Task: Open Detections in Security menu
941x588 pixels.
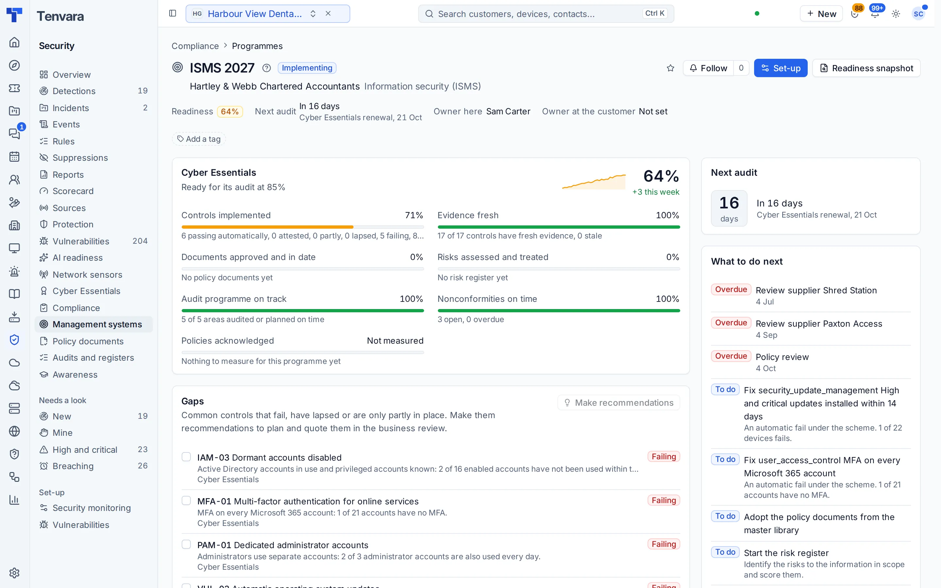Action: (x=93, y=90)
